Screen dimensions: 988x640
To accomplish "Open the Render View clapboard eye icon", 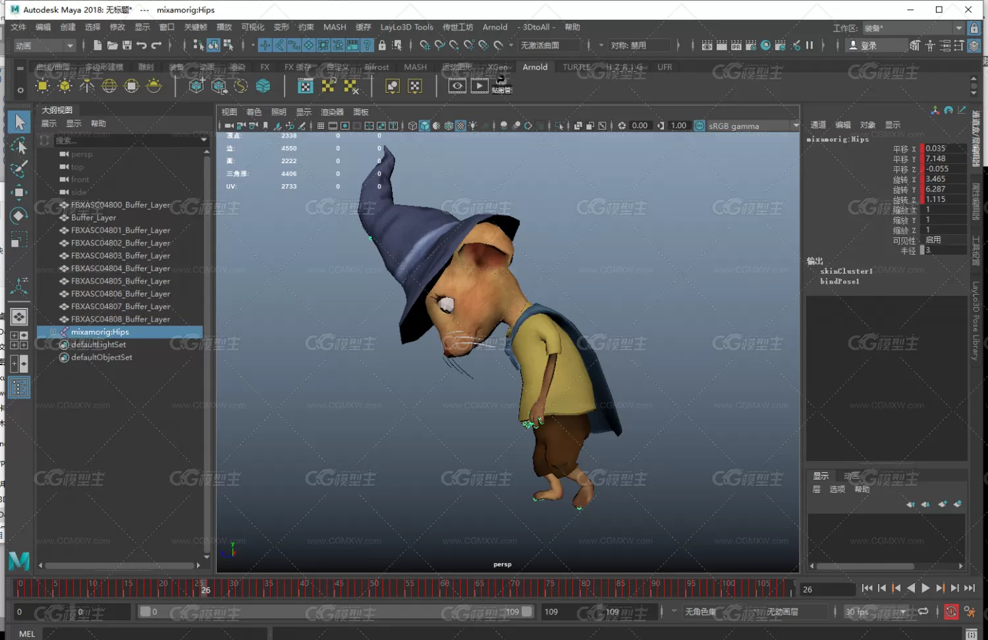I will 707,45.
